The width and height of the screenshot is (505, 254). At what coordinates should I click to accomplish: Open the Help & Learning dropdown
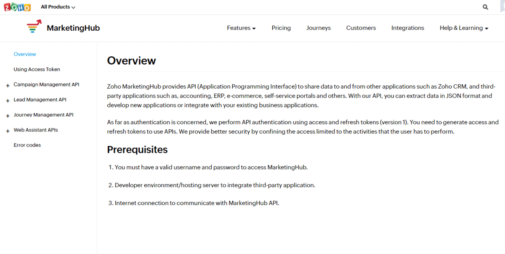(464, 28)
